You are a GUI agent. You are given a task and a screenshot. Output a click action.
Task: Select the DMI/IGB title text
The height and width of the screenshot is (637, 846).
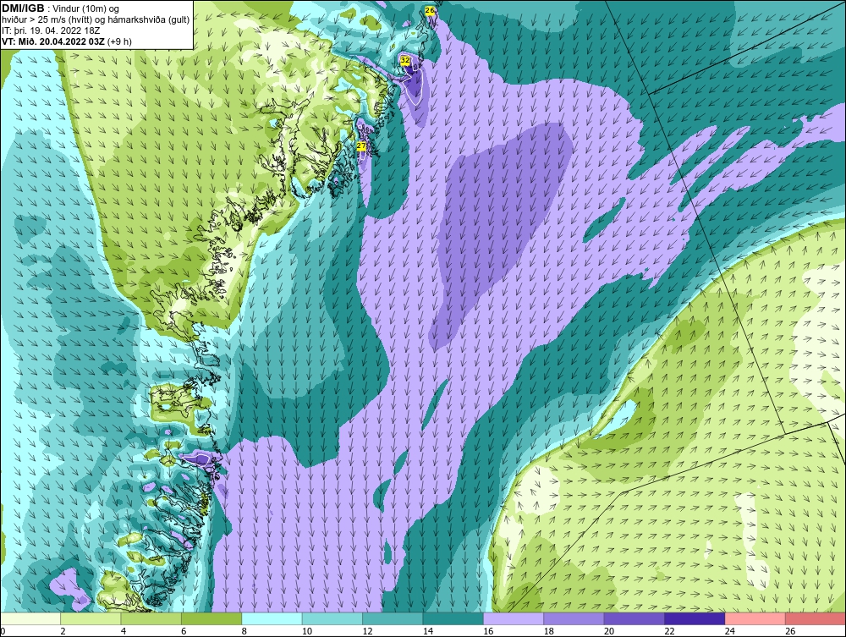coord(23,8)
